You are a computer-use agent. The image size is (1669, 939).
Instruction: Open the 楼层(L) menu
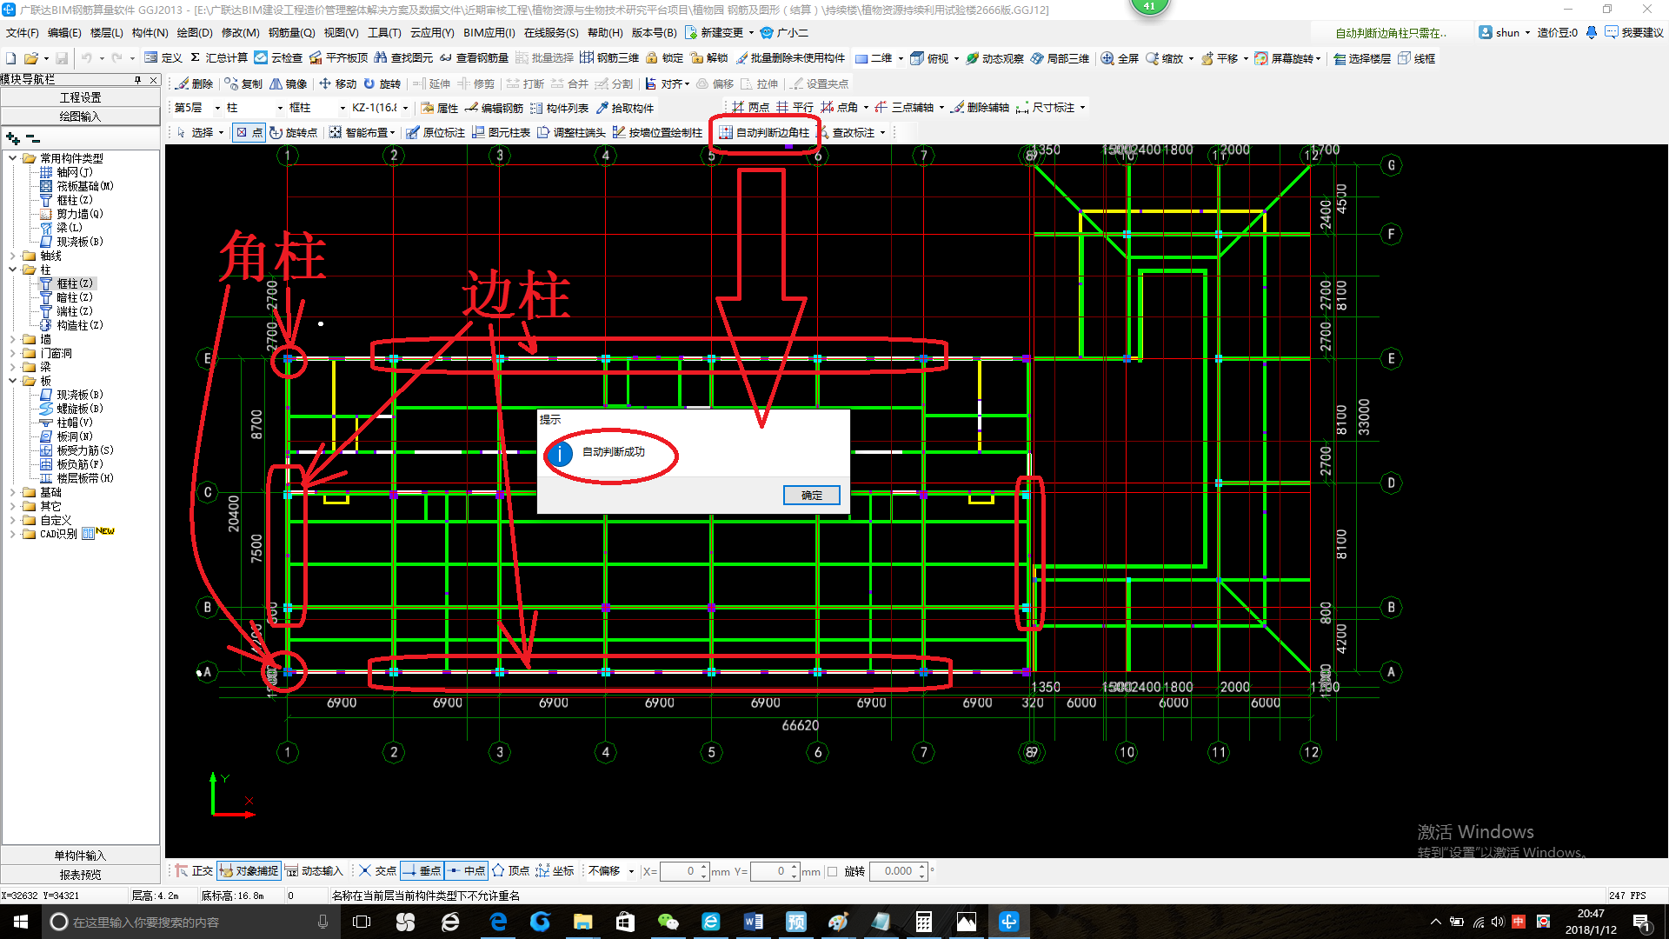point(107,33)
